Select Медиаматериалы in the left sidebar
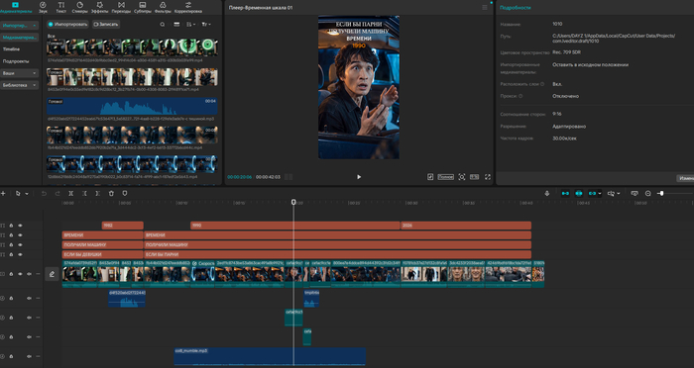 click(19, 38)
